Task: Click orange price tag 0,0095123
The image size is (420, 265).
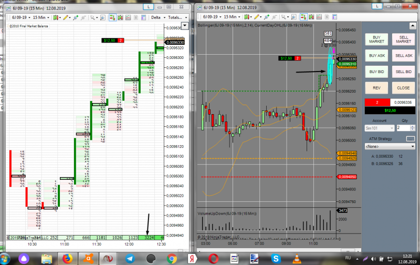Action: (347, 110)
